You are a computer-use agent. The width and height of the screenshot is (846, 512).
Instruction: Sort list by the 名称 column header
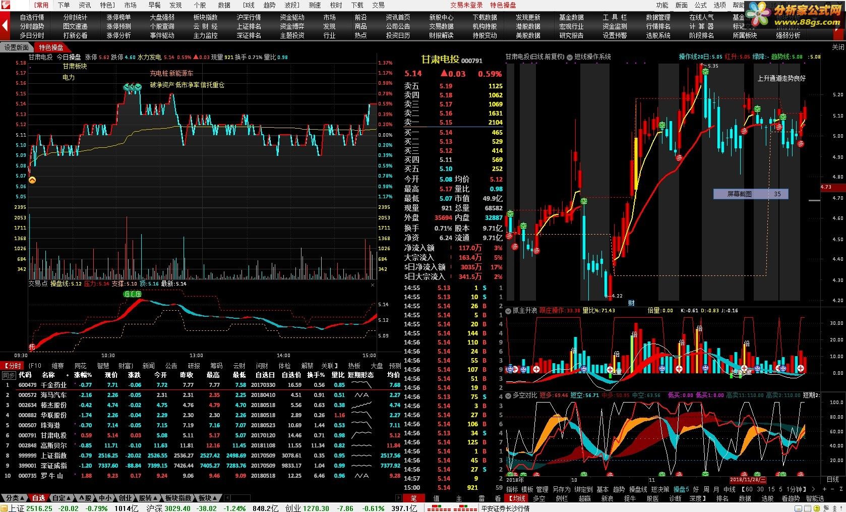pyautogui.click(x=48, y=375)
